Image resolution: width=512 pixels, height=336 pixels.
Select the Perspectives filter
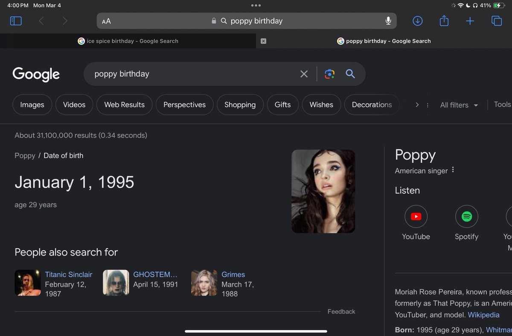[184, 105]
